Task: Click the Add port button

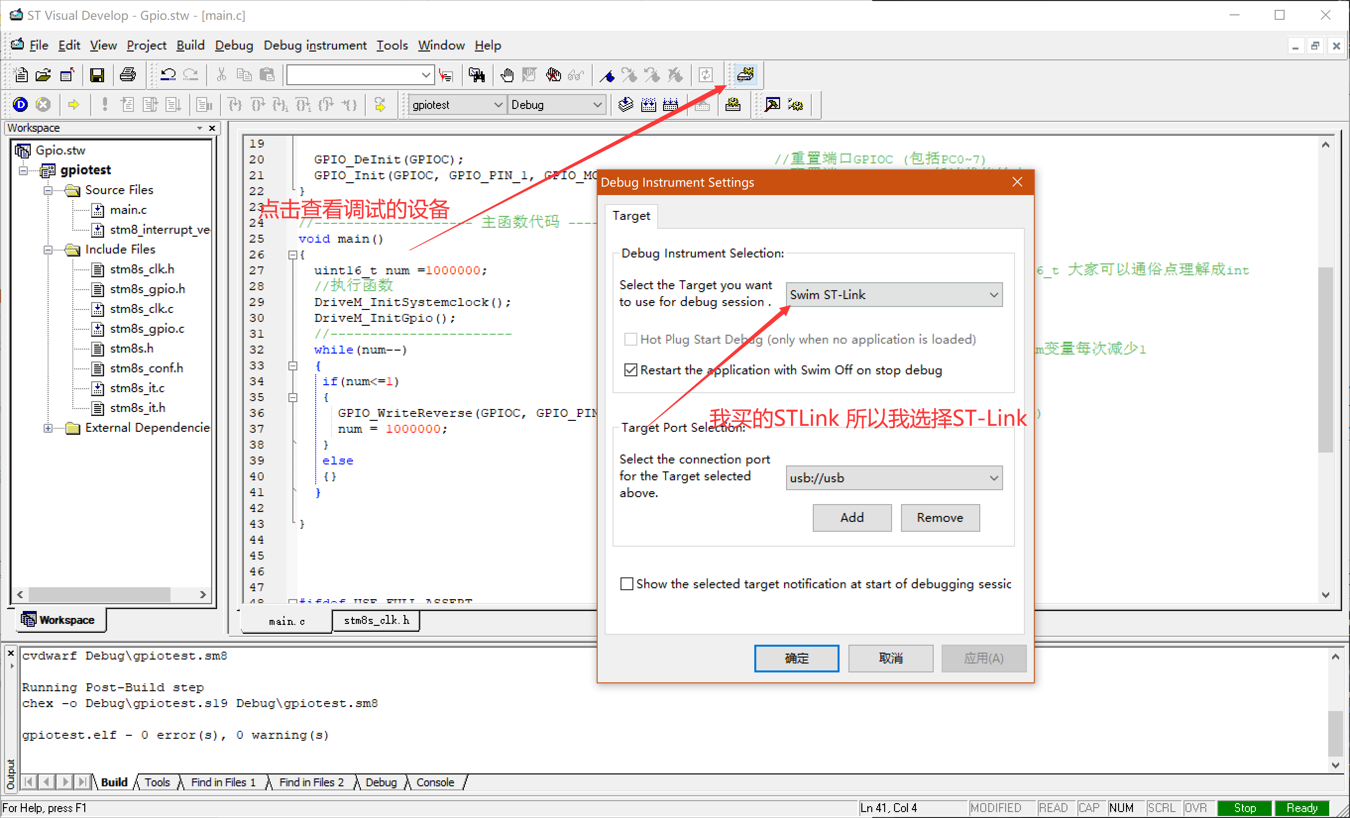Action: (x=851, y=517)
